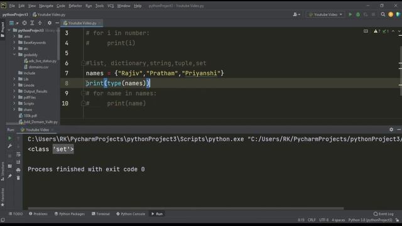
Task: Open Run panel settings gear
Action: pyautogui.click(x=391, y=130)
